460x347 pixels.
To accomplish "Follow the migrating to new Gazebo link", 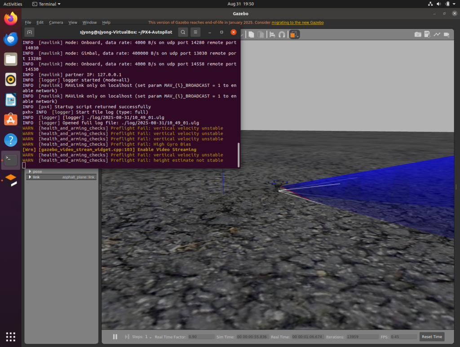I will (x=297, y=22).
